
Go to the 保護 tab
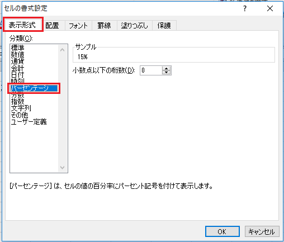(x=164, y=25)
